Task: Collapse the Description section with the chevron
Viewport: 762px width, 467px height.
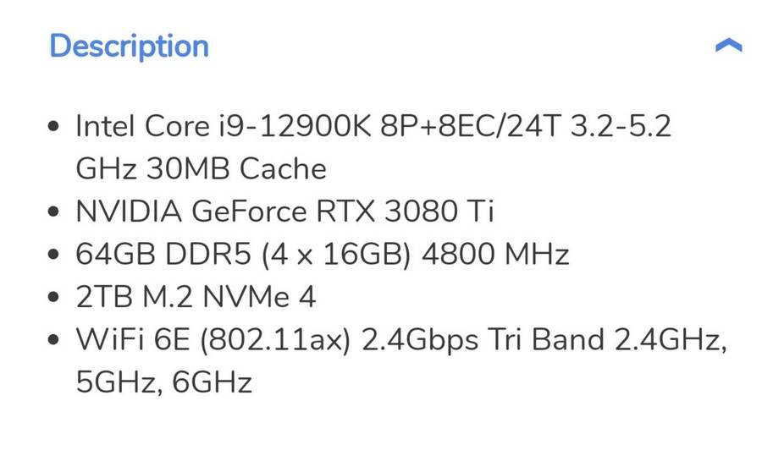Action: click(x=728, y=46)
